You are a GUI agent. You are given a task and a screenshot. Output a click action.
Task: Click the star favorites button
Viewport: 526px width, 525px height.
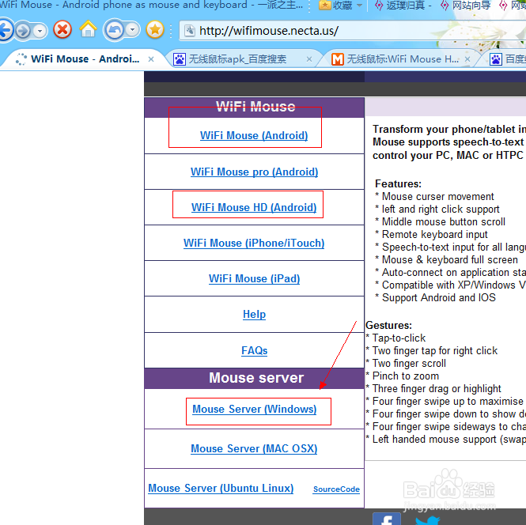coord(155,30)
